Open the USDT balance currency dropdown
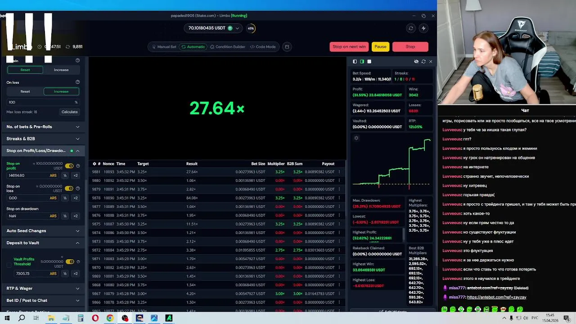This screenshot has width=576, height=324. coord(213,28)
